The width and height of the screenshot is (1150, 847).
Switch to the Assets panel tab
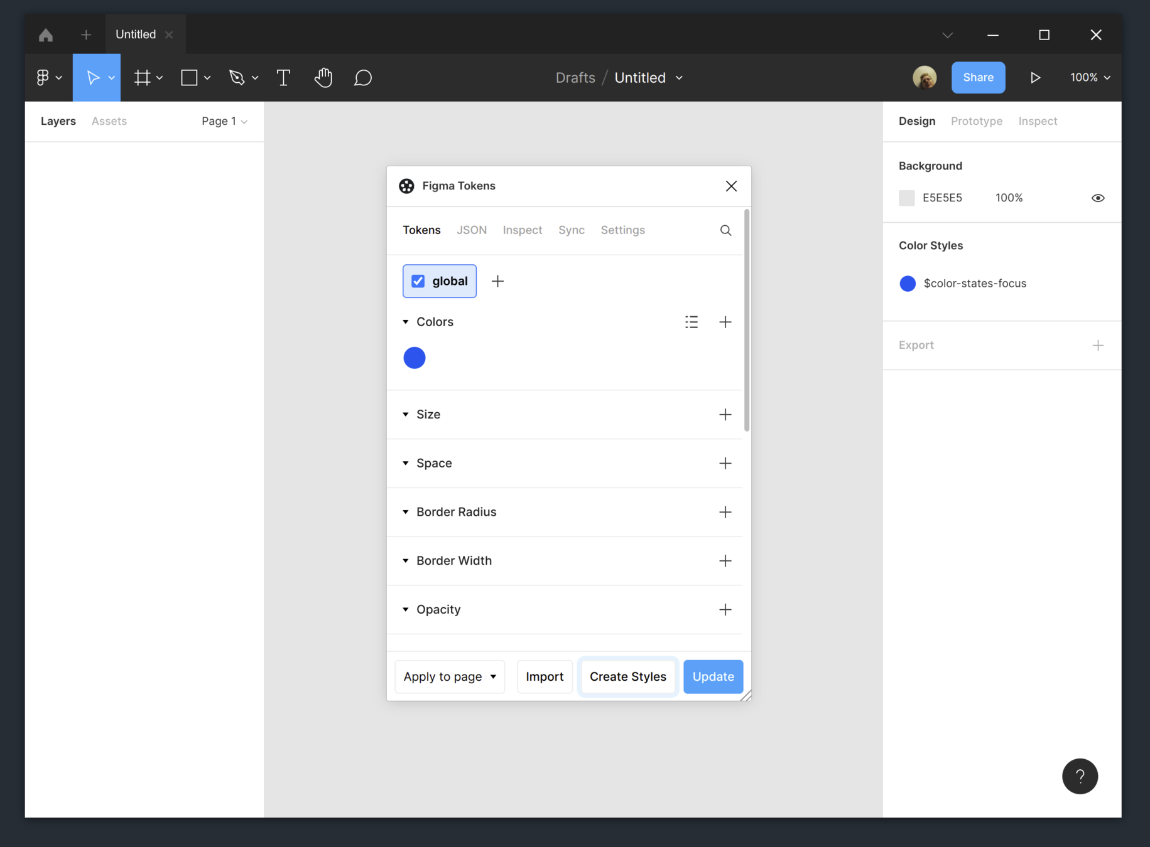coord(109,121)
